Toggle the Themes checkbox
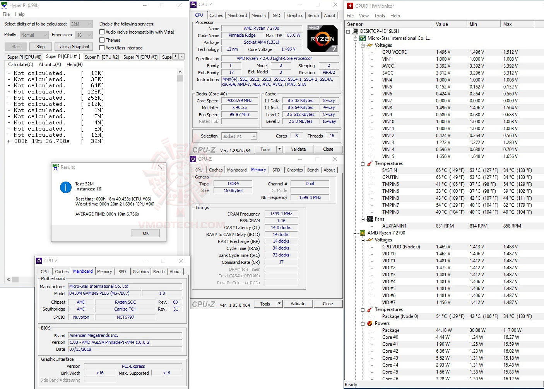The height and width of the screenshot is (389, 544). (102, 40)
